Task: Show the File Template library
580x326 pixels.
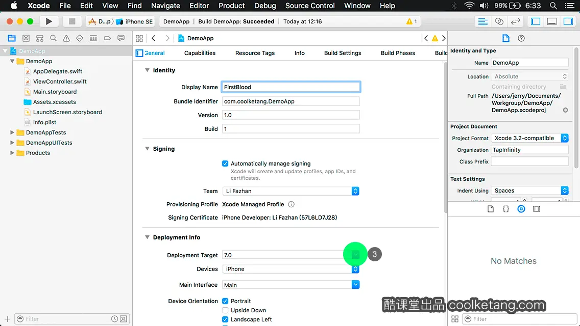Action: 491,209
